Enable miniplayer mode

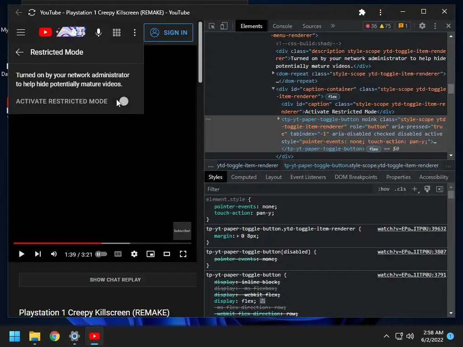[x=151, y=254]
